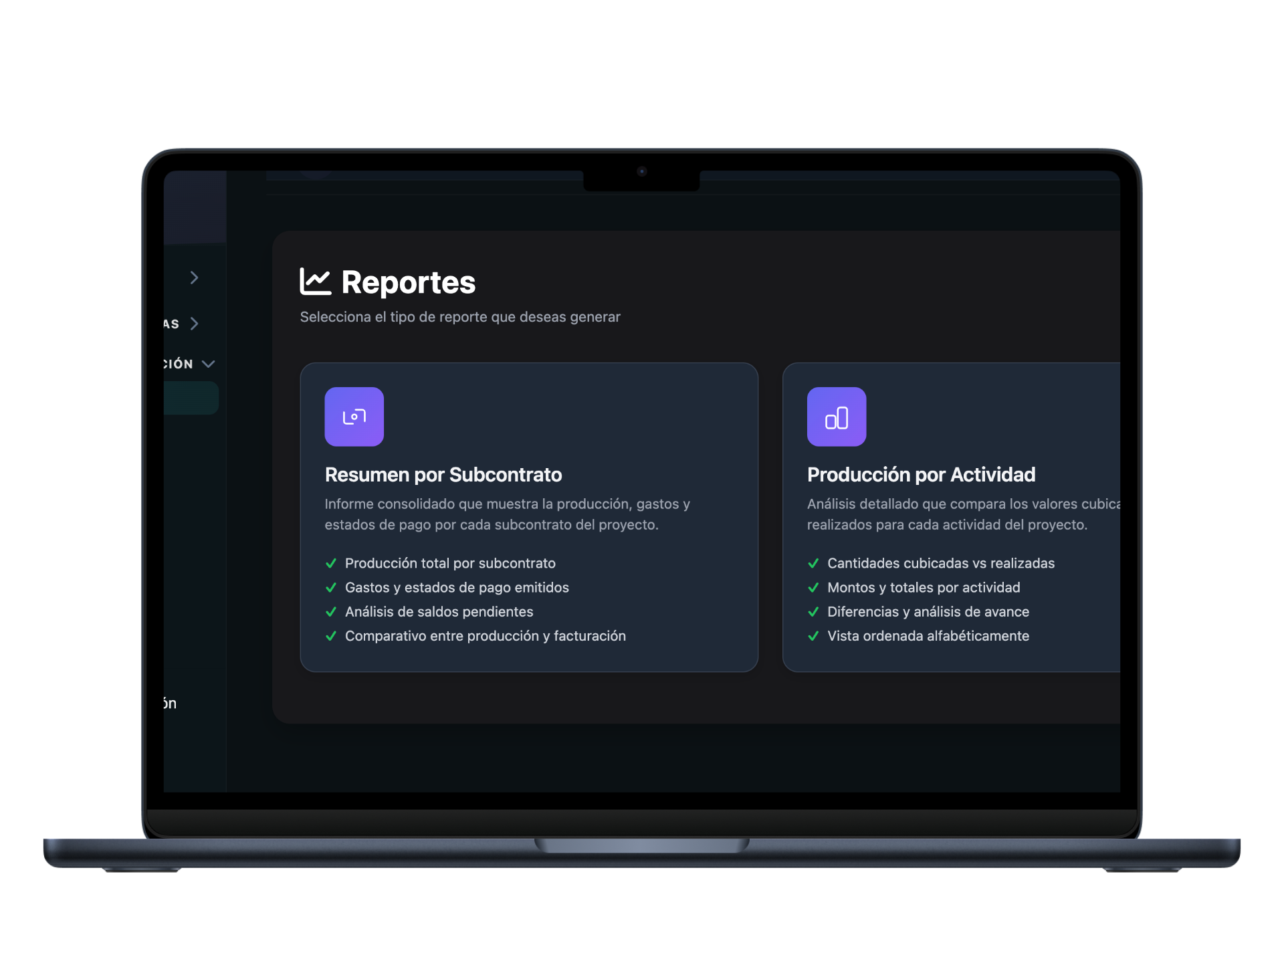
Task: Click checkmark beside Cantidades cubicadas vs realizadas
Action: pos(813,563)
